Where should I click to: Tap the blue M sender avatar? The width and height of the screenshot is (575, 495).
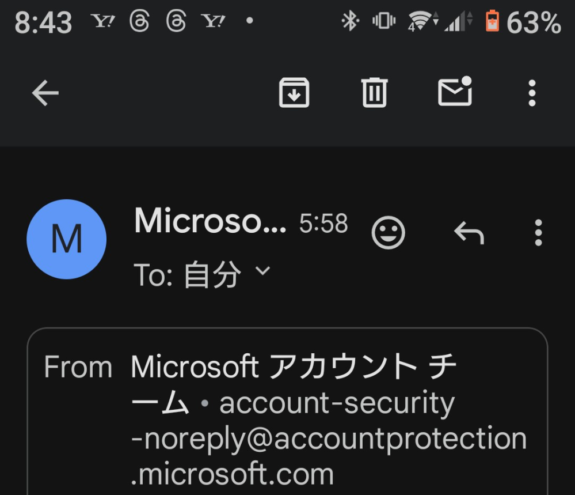[x=66, y=239]
